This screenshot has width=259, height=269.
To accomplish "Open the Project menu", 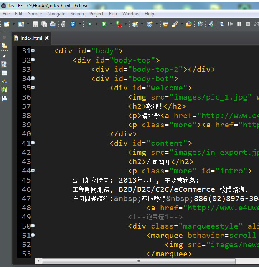I will 96,14.
